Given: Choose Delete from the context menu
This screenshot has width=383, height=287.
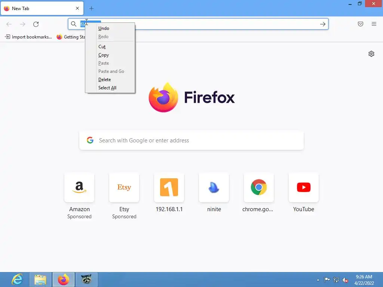Looking at the screenshot, I should coord(110,80).
